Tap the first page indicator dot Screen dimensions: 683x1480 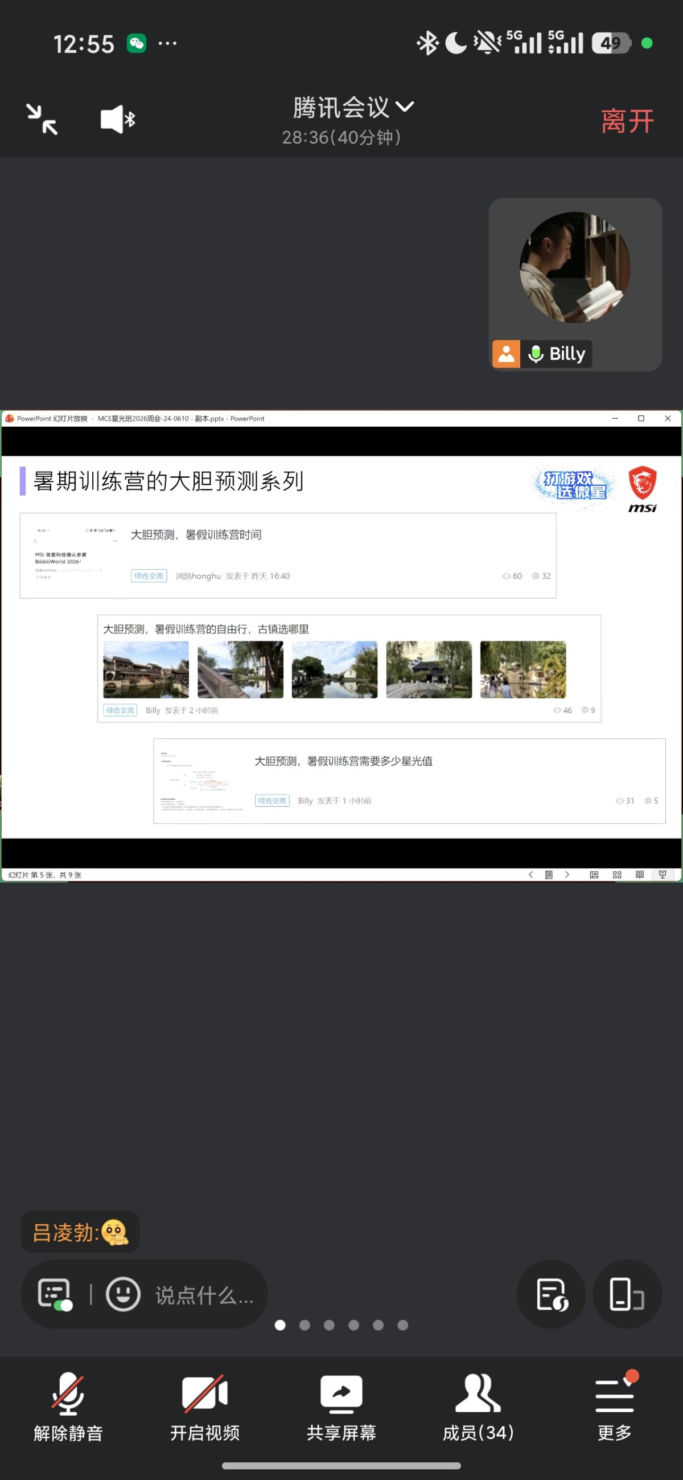pyautogui.click(x=280, y=1325)
